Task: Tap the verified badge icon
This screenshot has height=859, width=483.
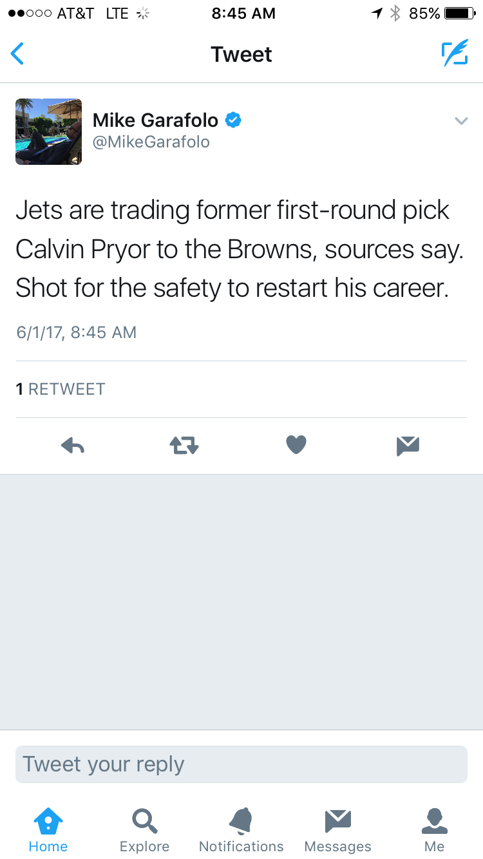Action: (233, 120)
